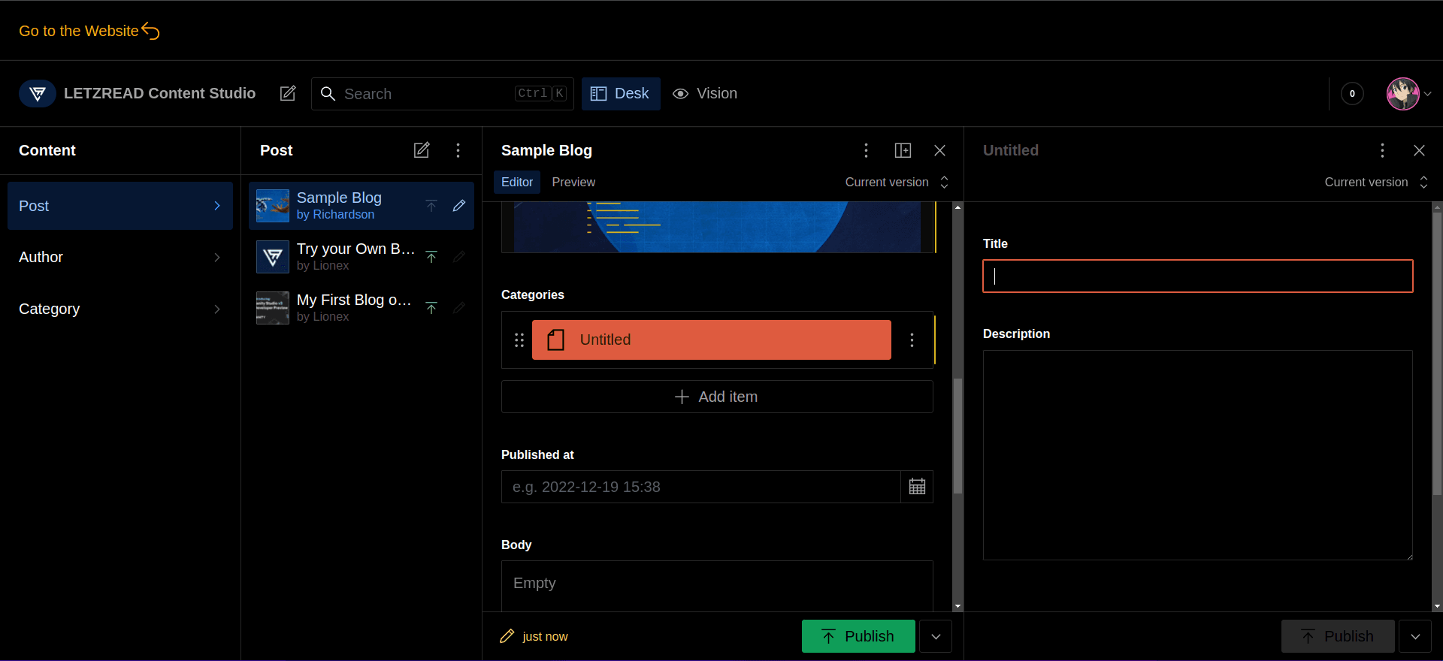Click the category Title input field
Image resolution: width=1443 pixels, height=661 pixels.
1198,276
